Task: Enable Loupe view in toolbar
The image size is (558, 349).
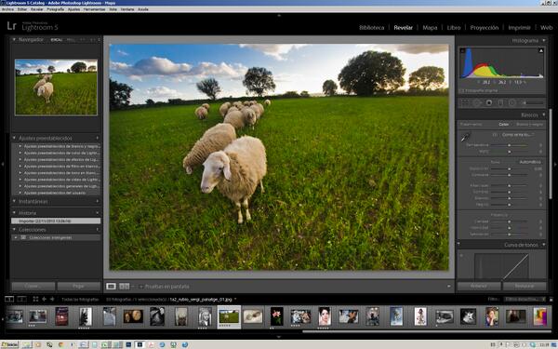Action: click(111, 287)
